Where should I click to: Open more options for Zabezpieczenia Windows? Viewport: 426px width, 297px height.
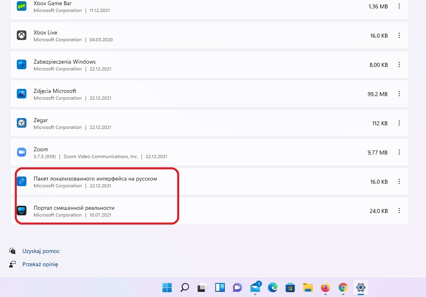click(399, 64)
